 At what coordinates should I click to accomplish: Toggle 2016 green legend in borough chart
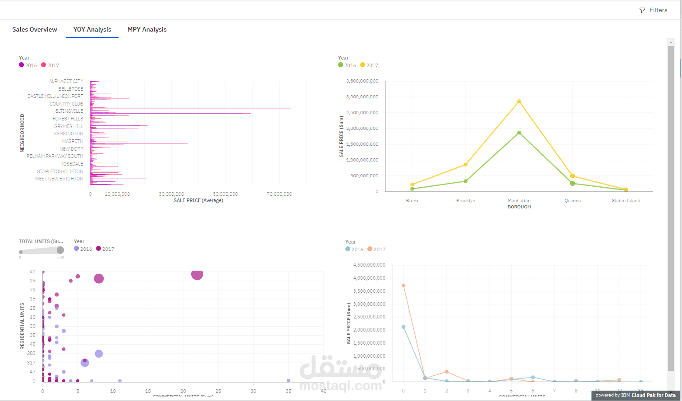coord(347,65)
